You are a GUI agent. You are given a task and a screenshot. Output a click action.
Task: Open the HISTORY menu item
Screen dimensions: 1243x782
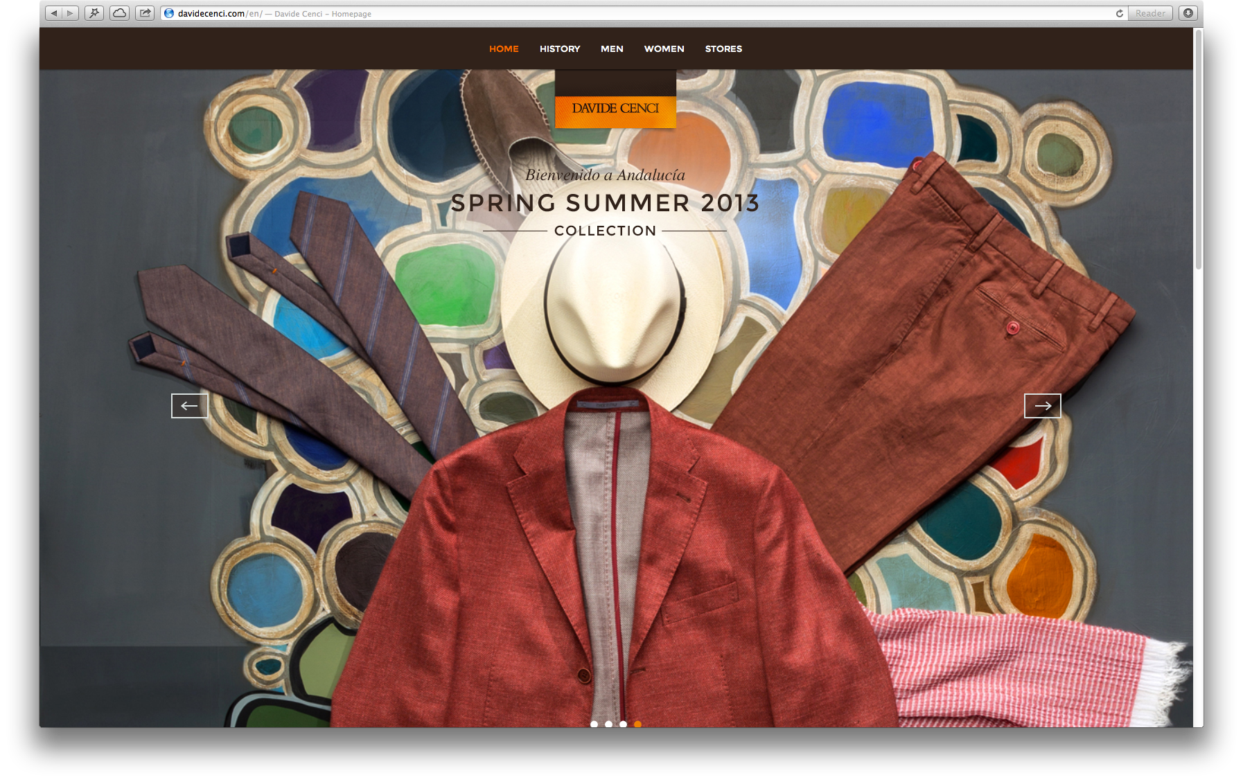tap(560, 48)
